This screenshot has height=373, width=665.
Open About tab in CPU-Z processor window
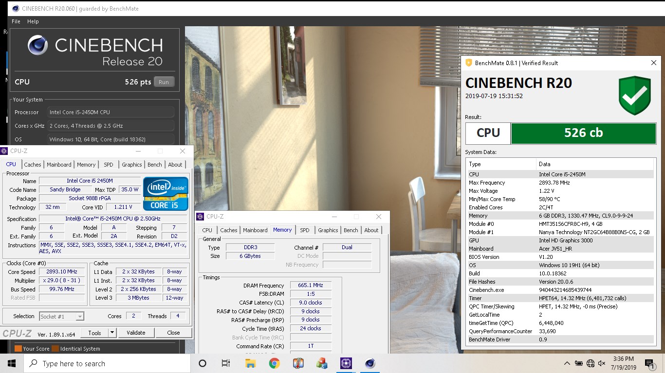click(175, 165)
